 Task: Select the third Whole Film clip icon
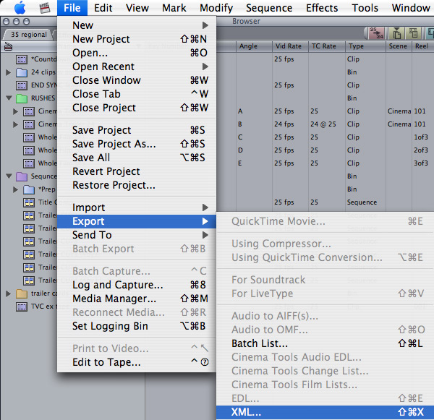pyautogui.click(x=29, y=163)
